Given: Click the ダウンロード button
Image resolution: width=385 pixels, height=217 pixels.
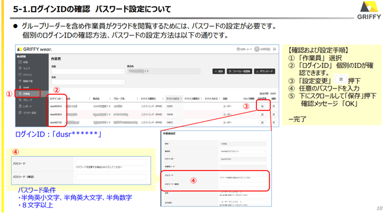Looking at the screenshot, I should pyautogui.click(x=265, y=71).
